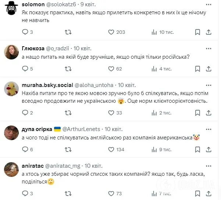
Task: Like Глюкоза's tweet with 62 likes
Action: pos(111,69)
